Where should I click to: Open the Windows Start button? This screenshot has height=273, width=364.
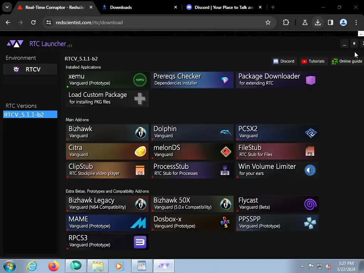[x=10, y=266]
